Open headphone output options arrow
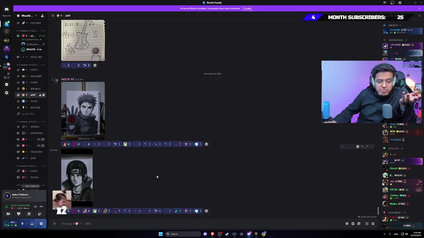424x238 pixels. tap(36, 224)
